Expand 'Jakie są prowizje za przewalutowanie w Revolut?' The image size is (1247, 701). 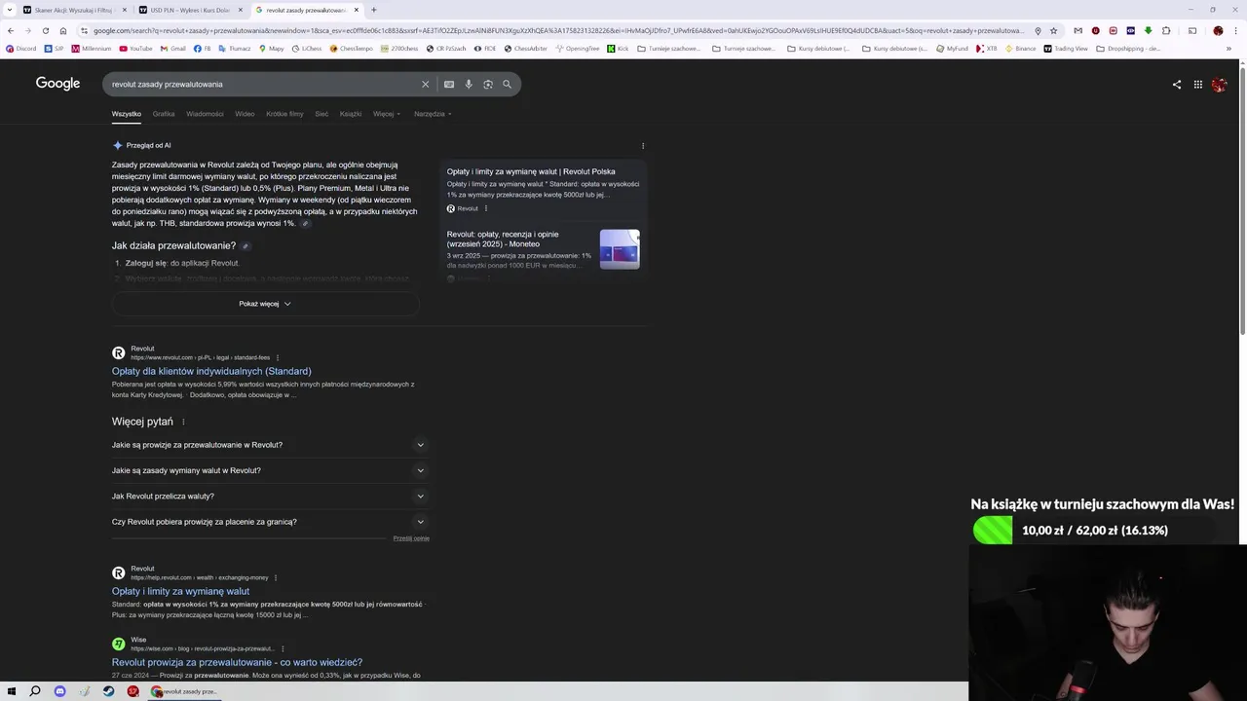[x=270, y=445]
